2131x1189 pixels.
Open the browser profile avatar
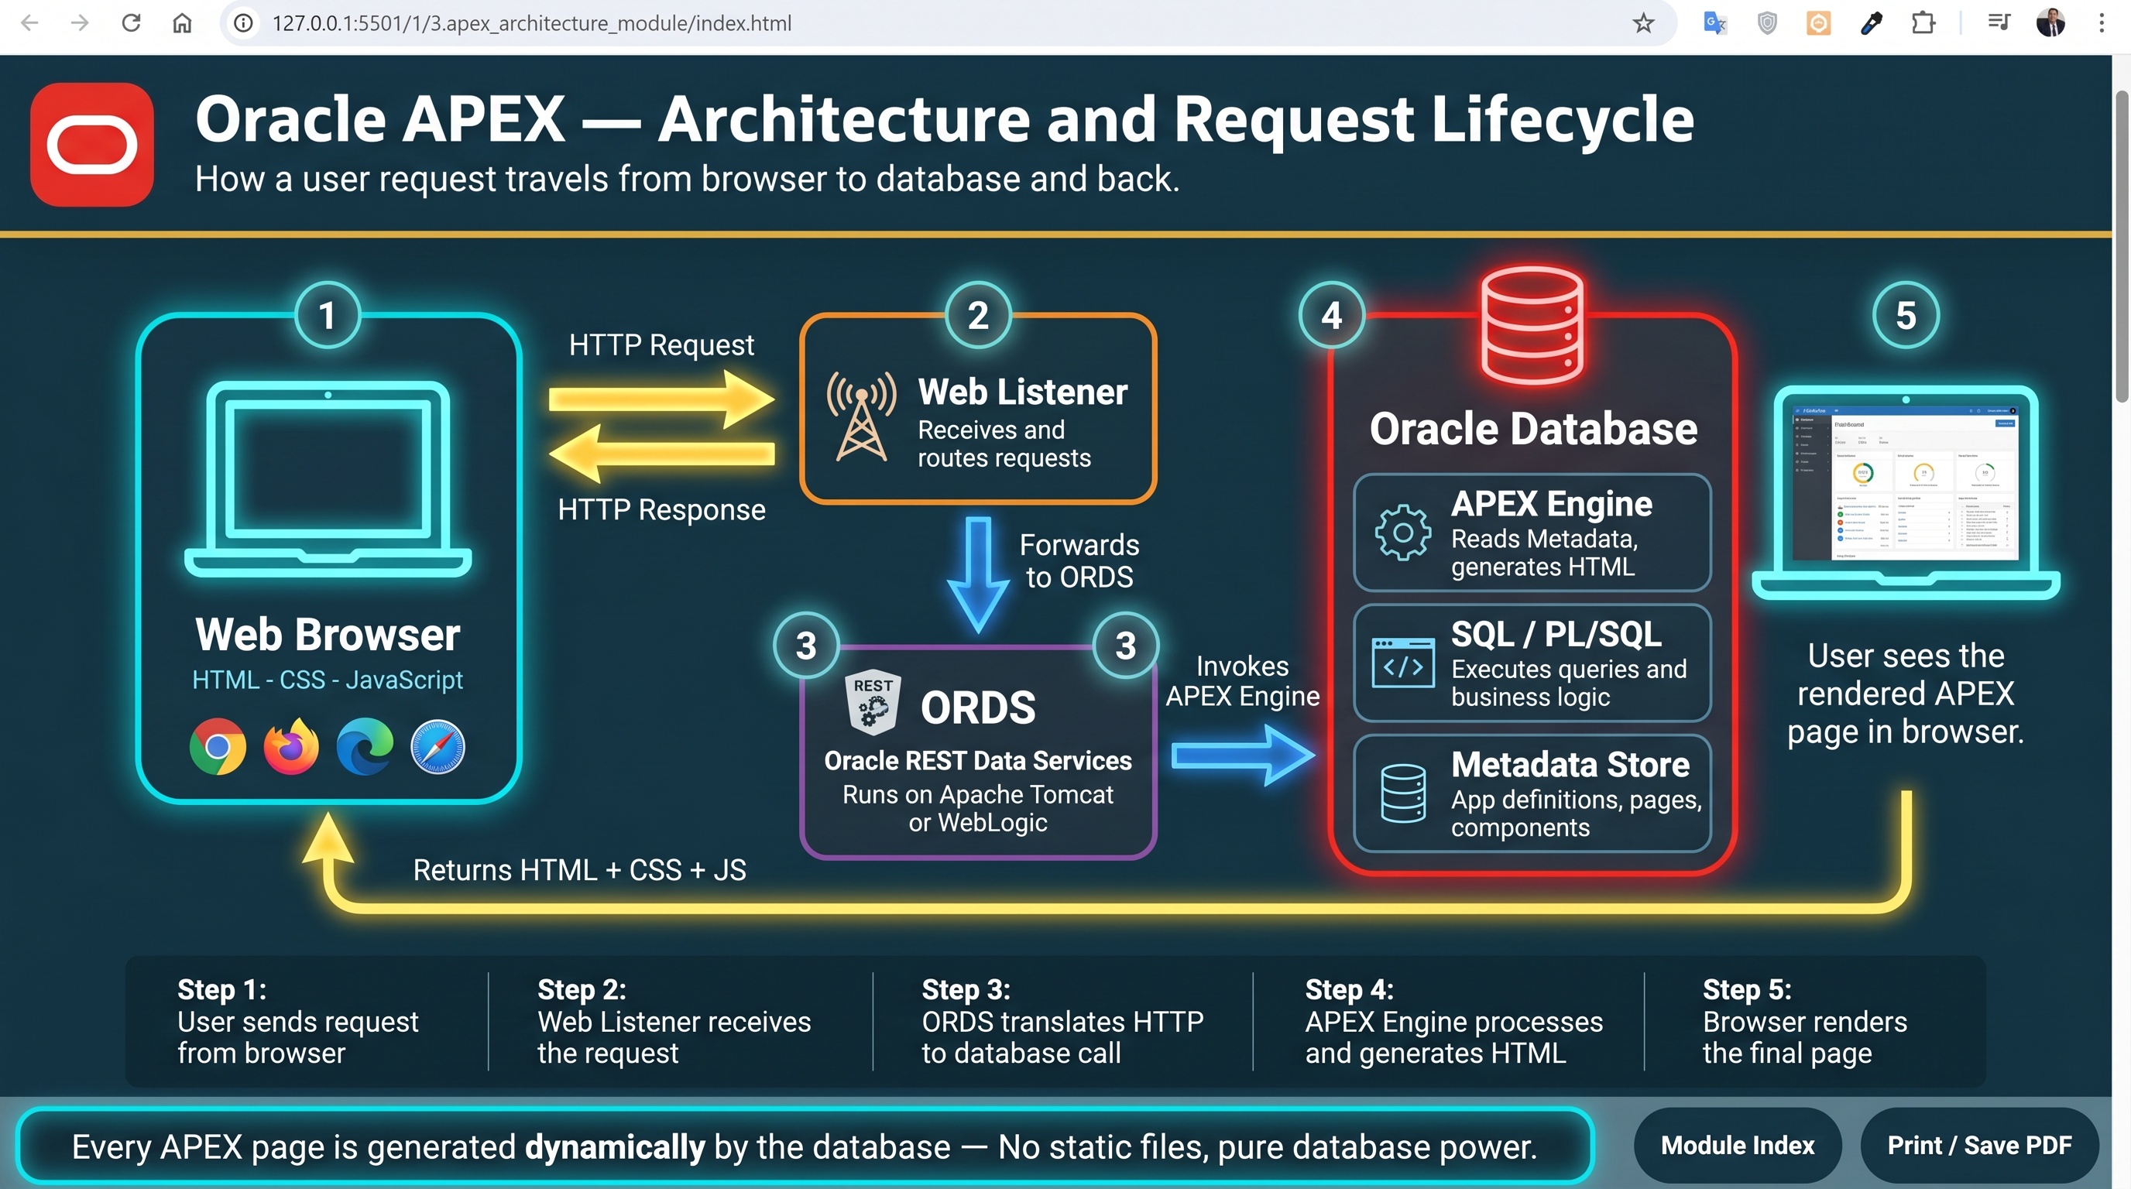coord(2050,23)
